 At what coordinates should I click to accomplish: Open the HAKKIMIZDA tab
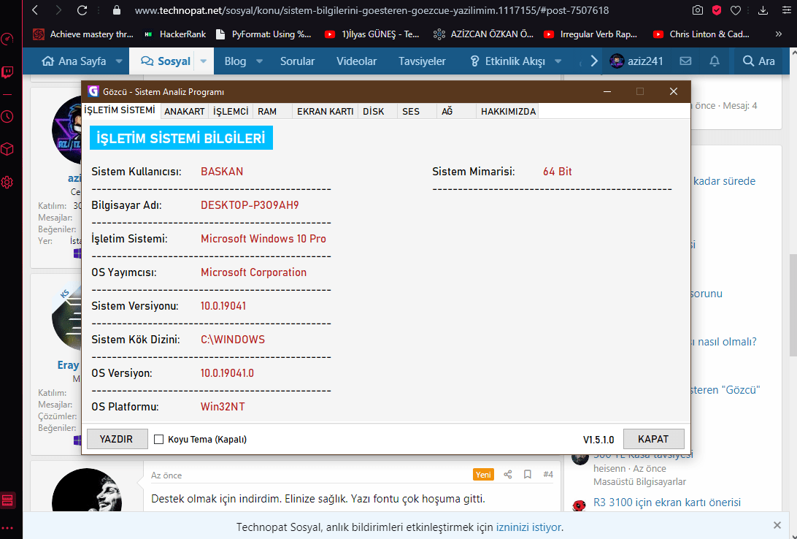point(508,111)
